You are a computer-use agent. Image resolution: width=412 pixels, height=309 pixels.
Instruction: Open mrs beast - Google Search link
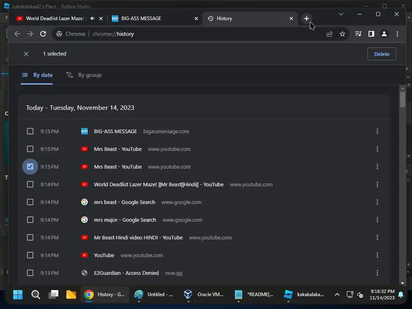(x=125, y=202)
